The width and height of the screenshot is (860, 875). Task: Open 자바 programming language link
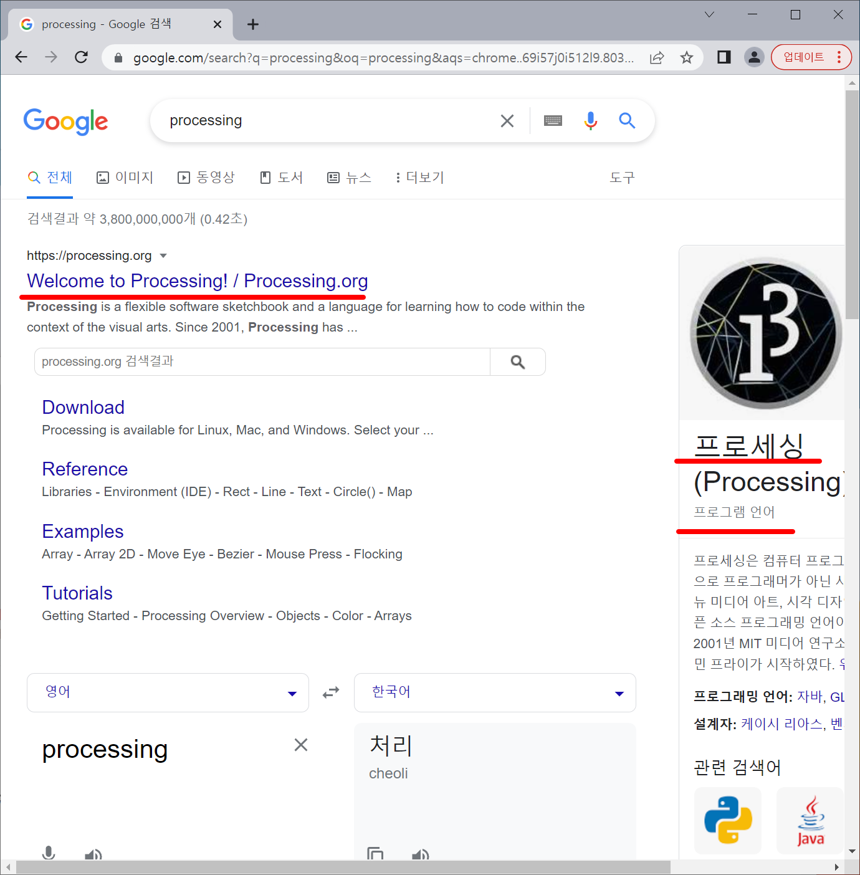(x=810, y=697)
